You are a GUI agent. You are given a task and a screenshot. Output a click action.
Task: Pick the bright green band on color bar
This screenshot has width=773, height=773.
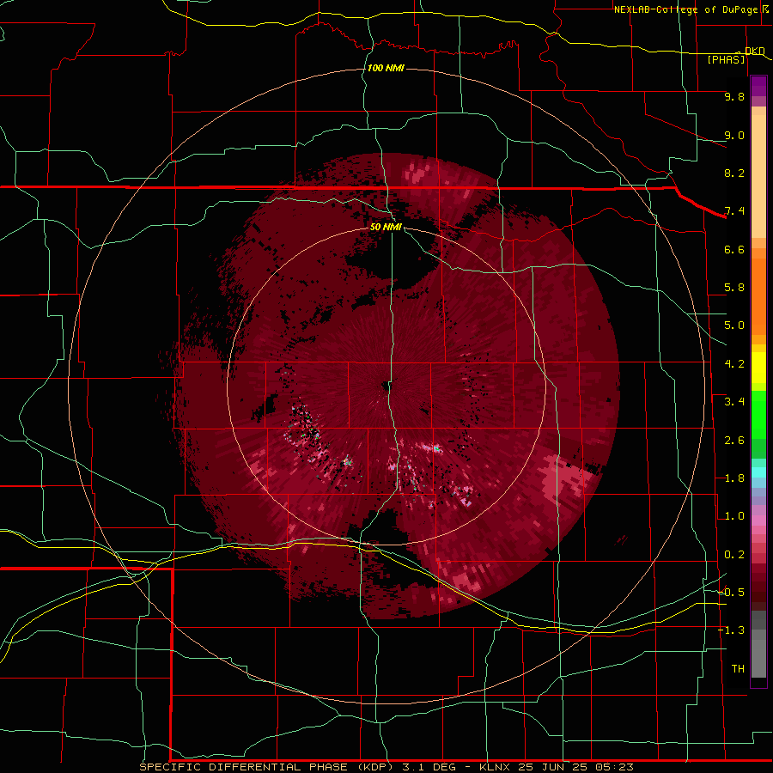pyautogui.click(x=758, y=414)
